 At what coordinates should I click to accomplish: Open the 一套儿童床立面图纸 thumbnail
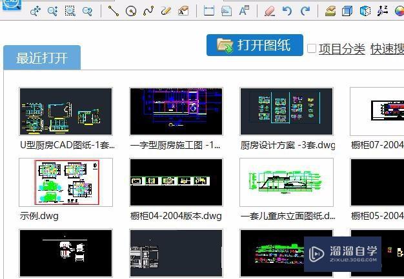287,182
